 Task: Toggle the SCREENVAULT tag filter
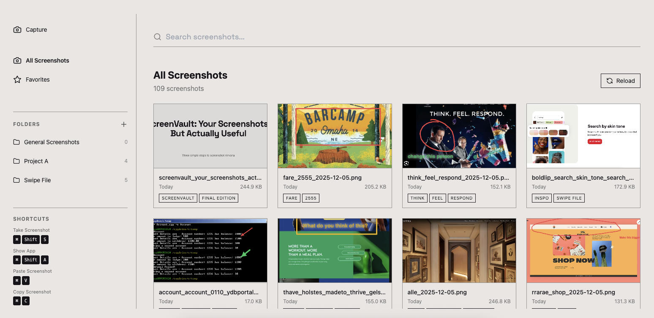tap(178, 198)
